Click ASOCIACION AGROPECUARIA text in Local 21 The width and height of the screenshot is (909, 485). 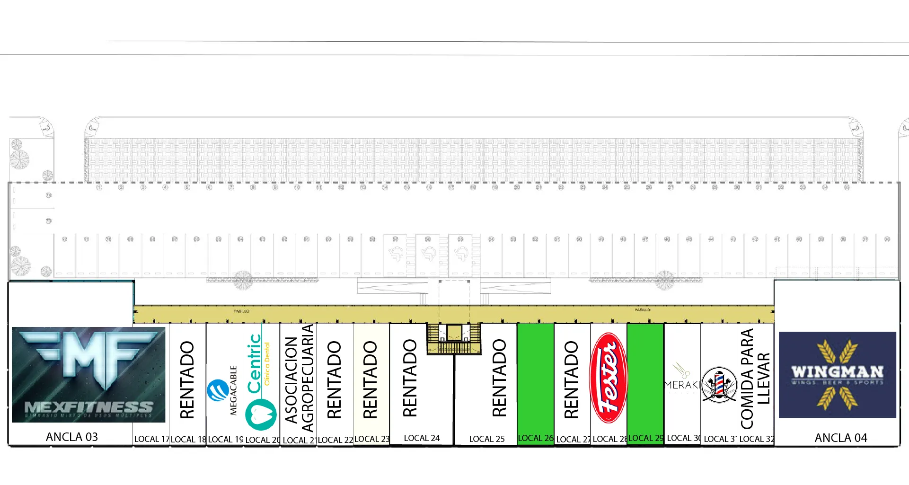tap(299, 379)
